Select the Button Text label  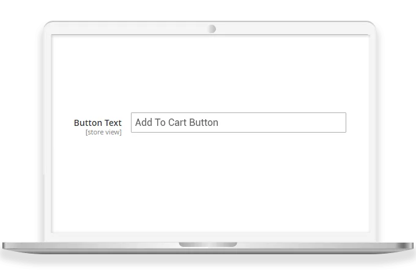point(98,123)
